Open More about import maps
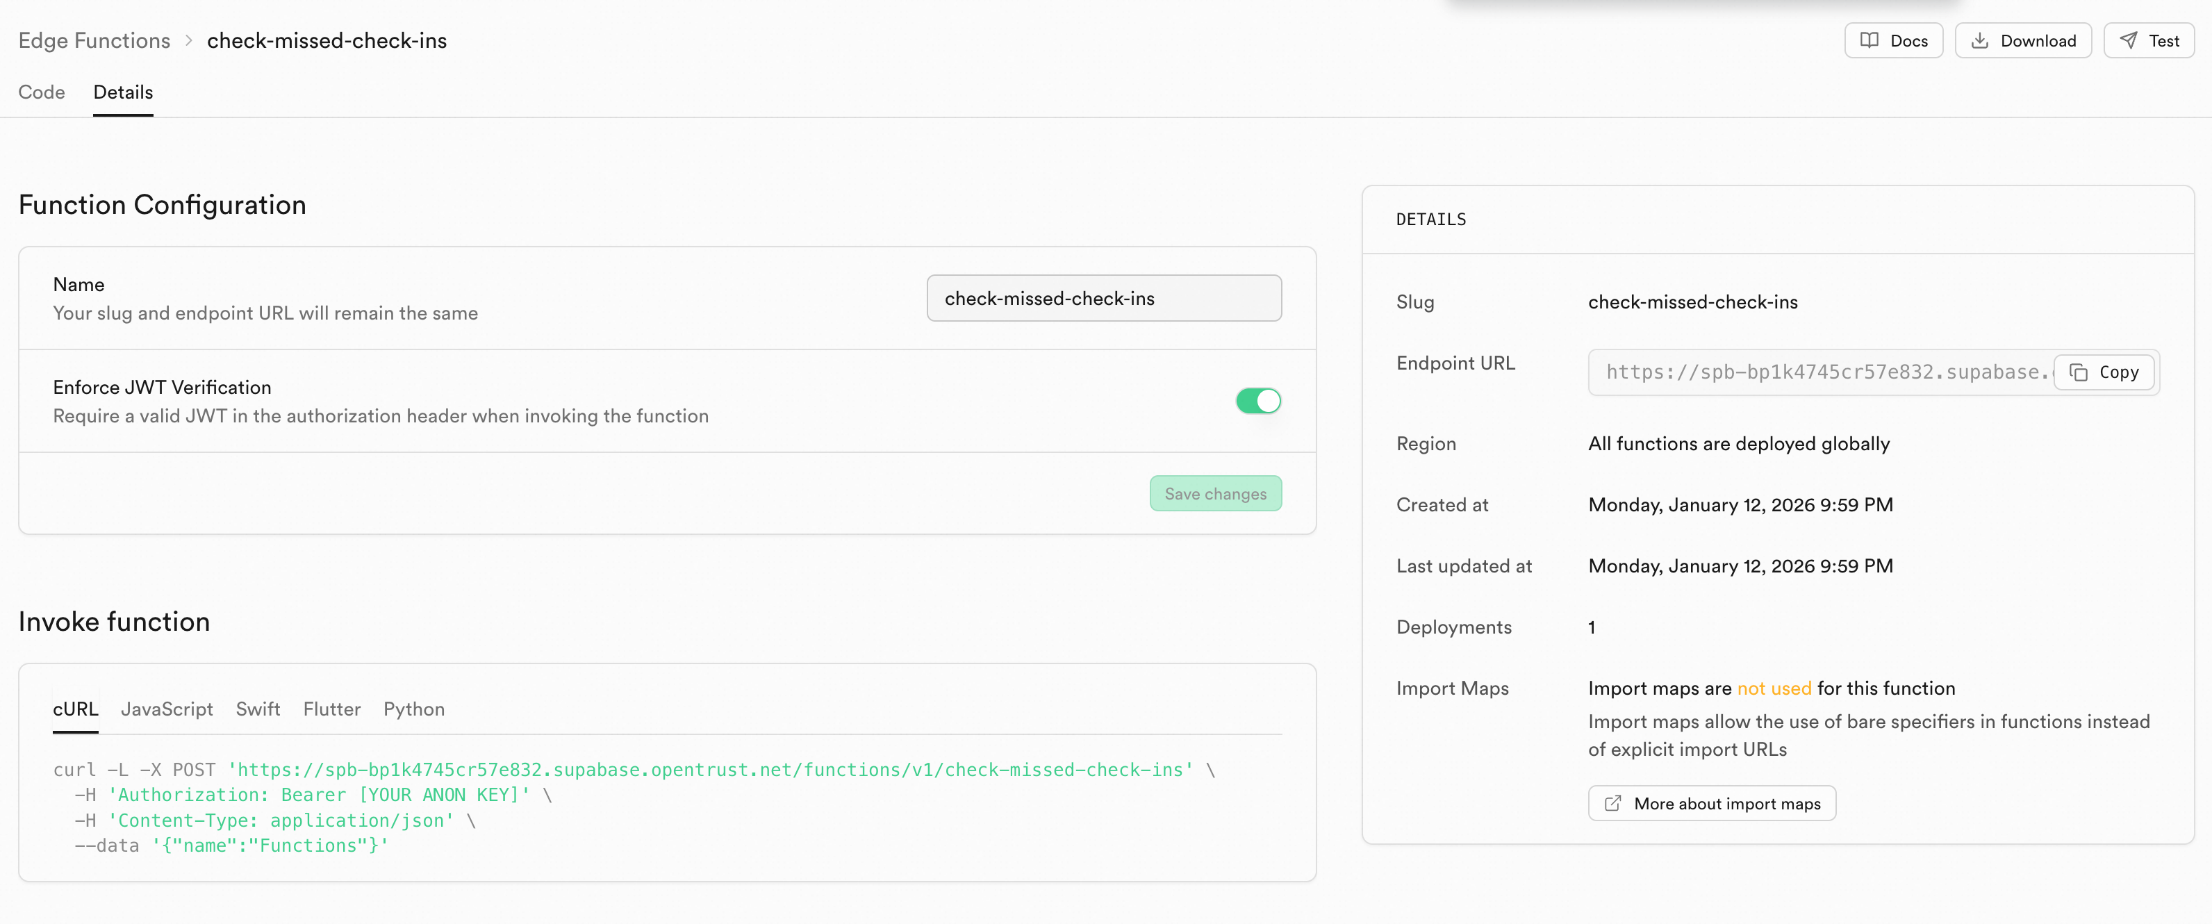The width and height of the screenshot is (2212, 924). coord(1726,803)
